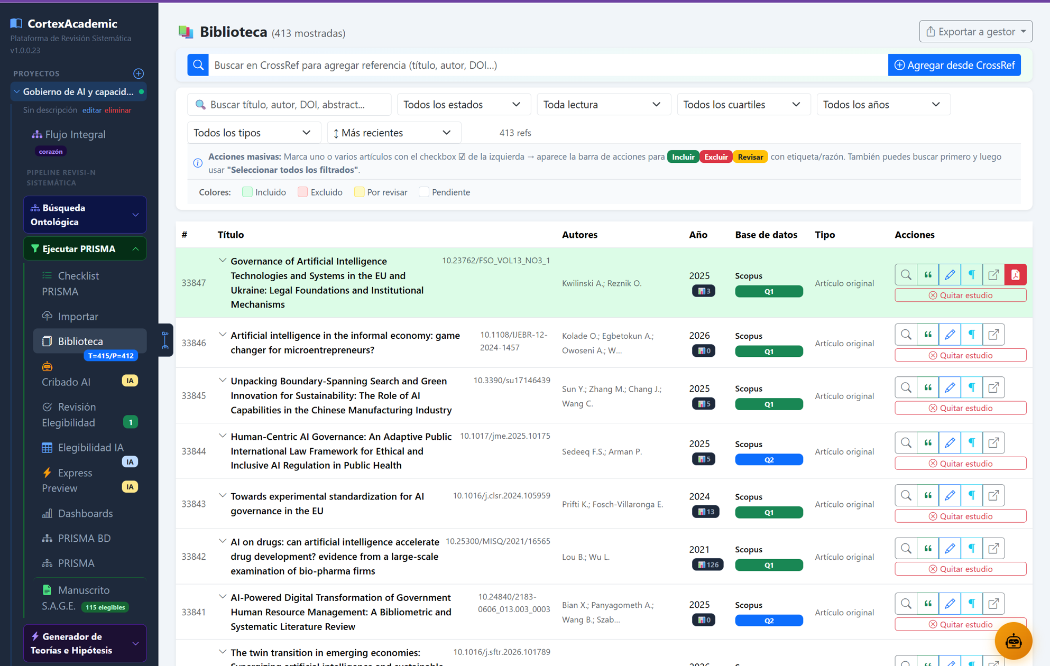Open Checklist PRISMA in sidebar
Image resolution: width=1050 pixels, height=666 pixels.
(x=89, y=283)
